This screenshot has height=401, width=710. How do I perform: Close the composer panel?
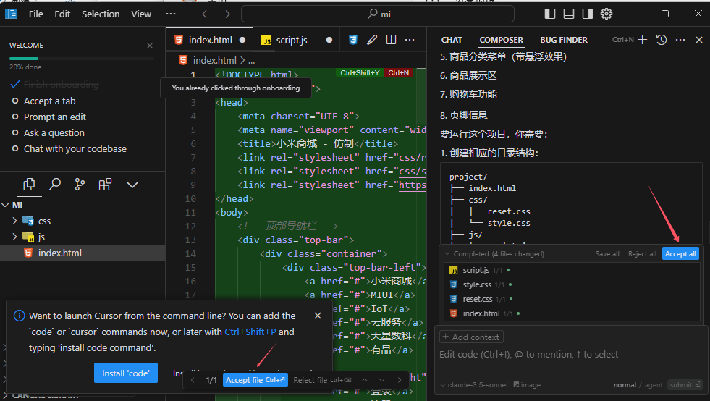click(699, 40)
